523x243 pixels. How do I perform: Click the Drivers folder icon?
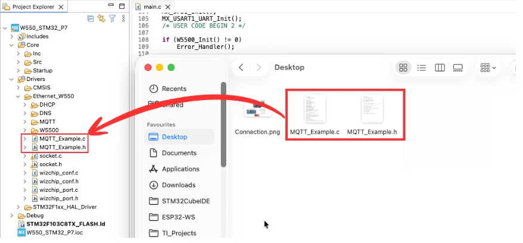(x=21, y=79)
